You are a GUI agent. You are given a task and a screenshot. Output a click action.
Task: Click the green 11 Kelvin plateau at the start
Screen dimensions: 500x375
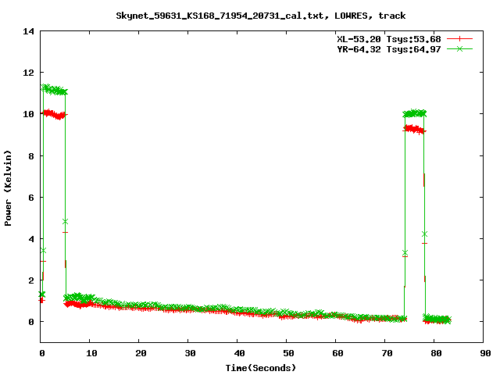click(54, 90)
